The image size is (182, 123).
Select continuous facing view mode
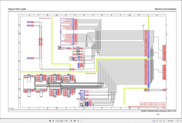(164, 121)
